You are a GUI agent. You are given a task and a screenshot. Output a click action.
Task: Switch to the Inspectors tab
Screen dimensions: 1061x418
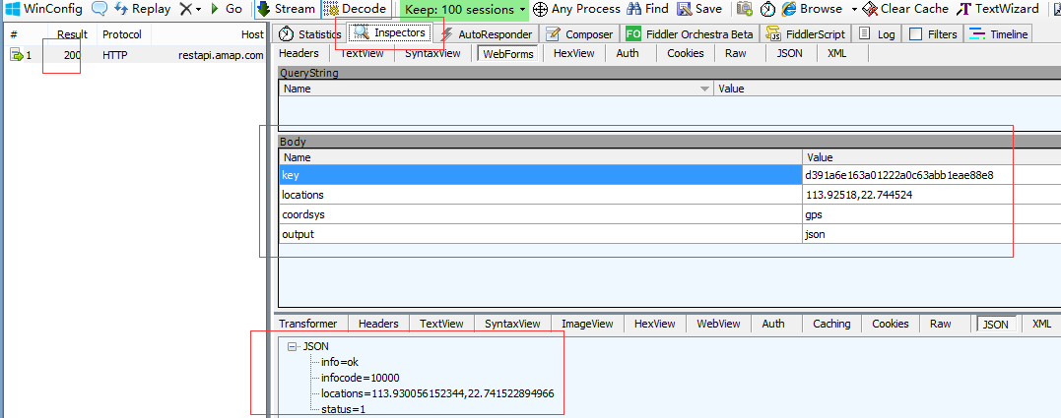[x=390, y=32]
